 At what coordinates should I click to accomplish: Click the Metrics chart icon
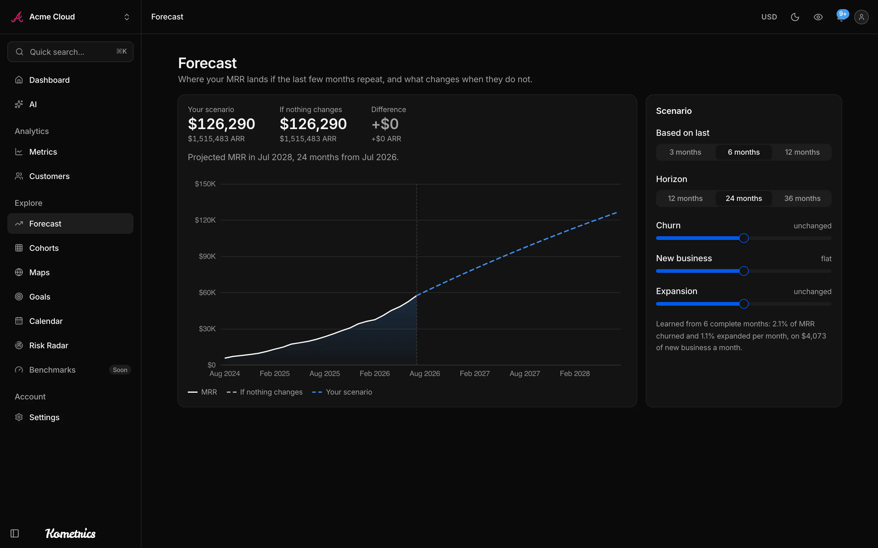tap(19, 152)
